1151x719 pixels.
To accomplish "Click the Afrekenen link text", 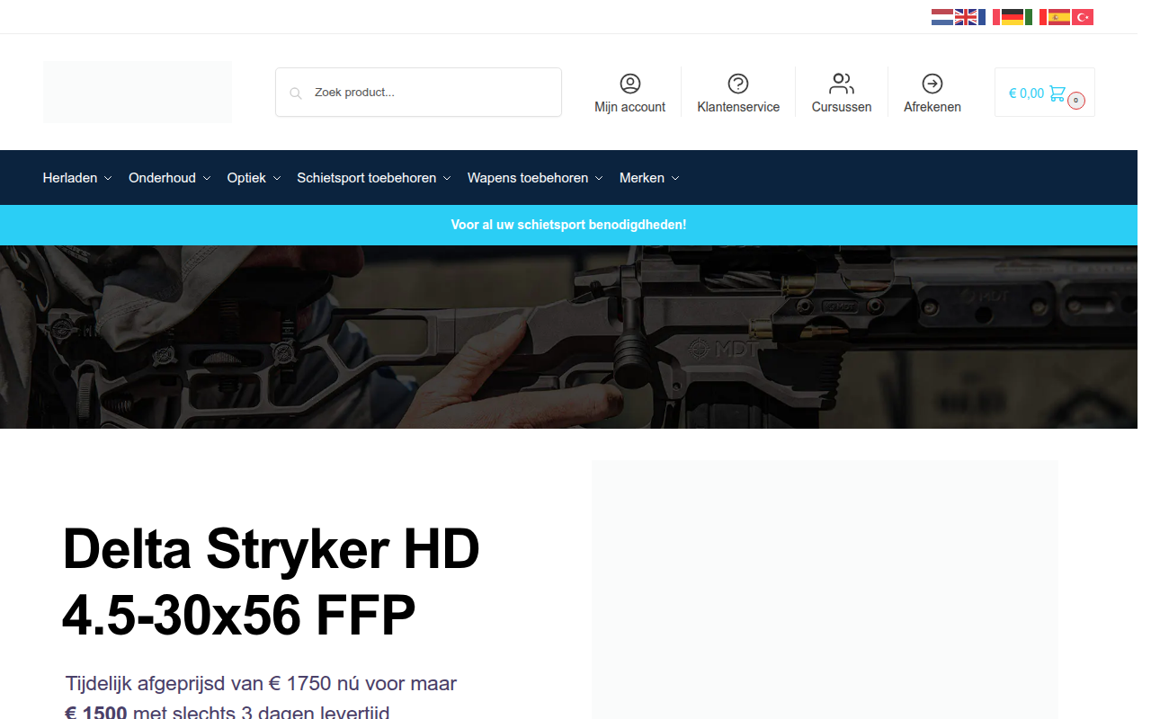I will click(x=932, y=107).
